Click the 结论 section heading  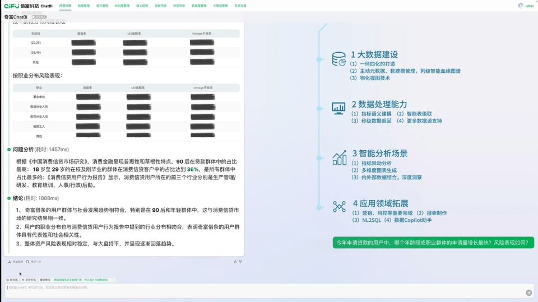18,198
